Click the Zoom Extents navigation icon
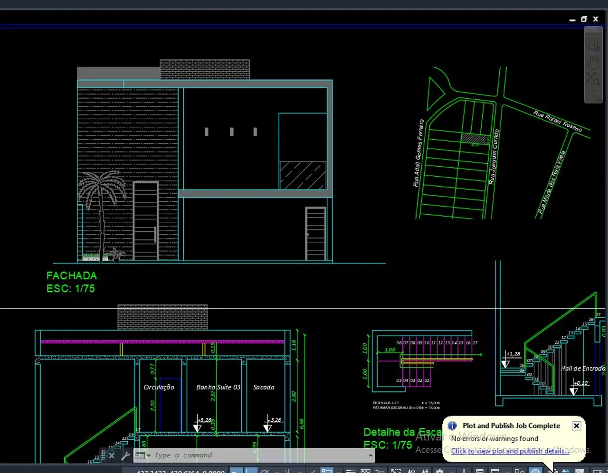Image resolution: width=608 pixels, height=473 pixels. [x=593, y=79]
